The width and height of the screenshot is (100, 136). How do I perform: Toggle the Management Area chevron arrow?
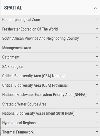click(97, 47)
